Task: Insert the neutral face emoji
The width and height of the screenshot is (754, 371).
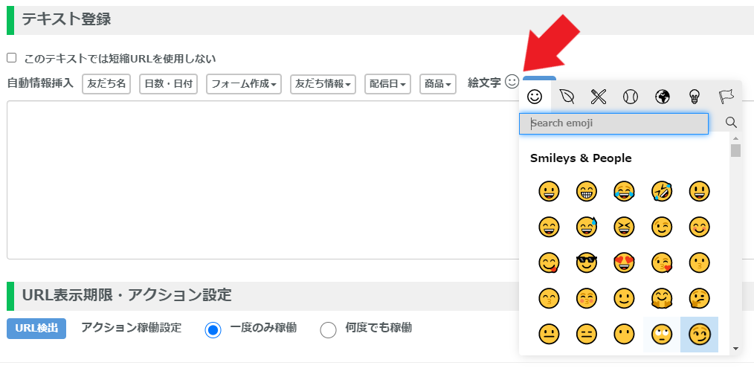Action: (x=549, y=335)
